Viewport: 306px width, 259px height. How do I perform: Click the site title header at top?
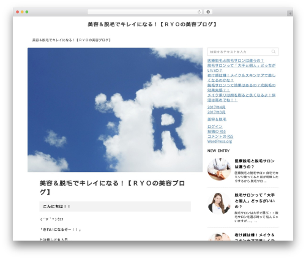tap(152, 24)
